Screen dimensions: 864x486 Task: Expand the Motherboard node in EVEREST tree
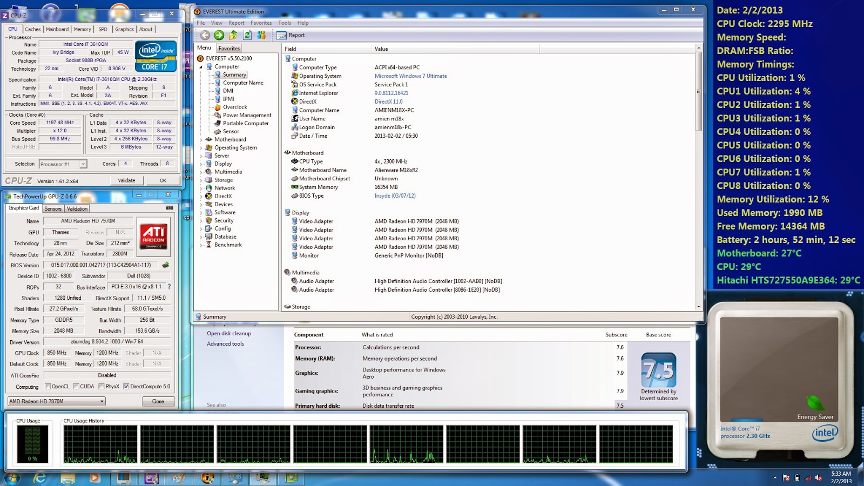[201, 140]
